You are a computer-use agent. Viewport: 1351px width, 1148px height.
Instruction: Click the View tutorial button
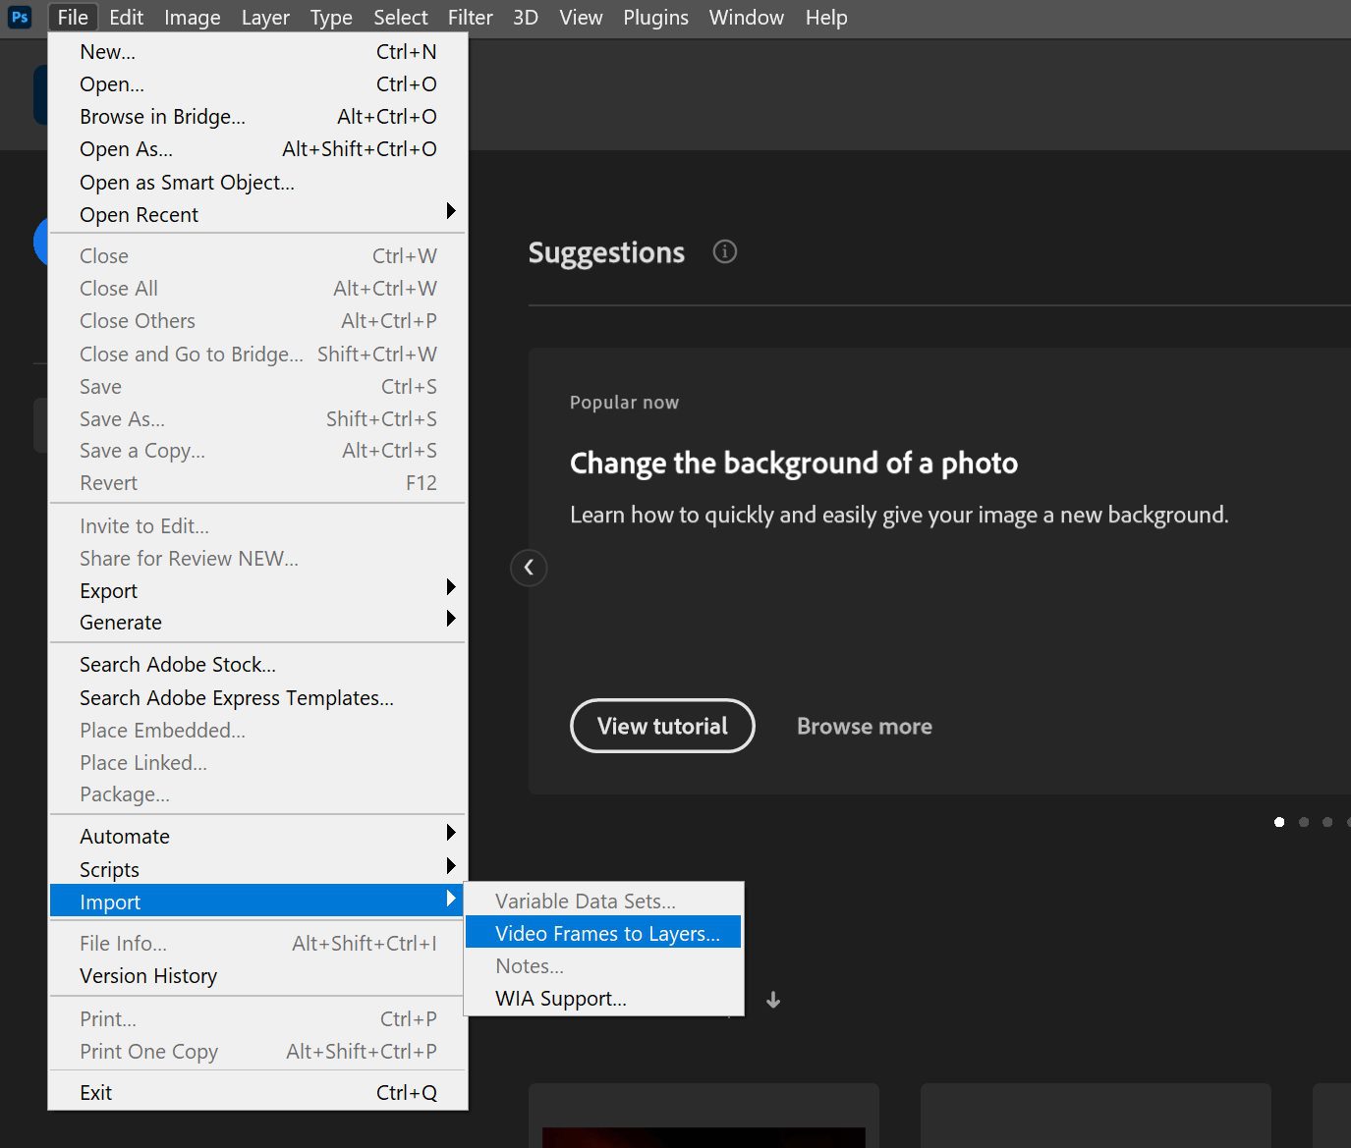point(662,726)
